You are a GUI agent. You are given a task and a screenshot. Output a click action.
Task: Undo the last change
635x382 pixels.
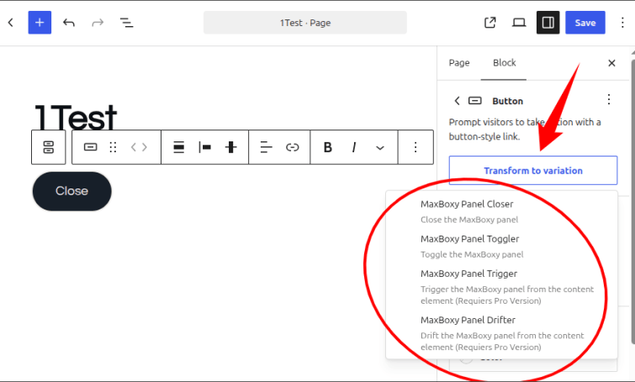69,23
